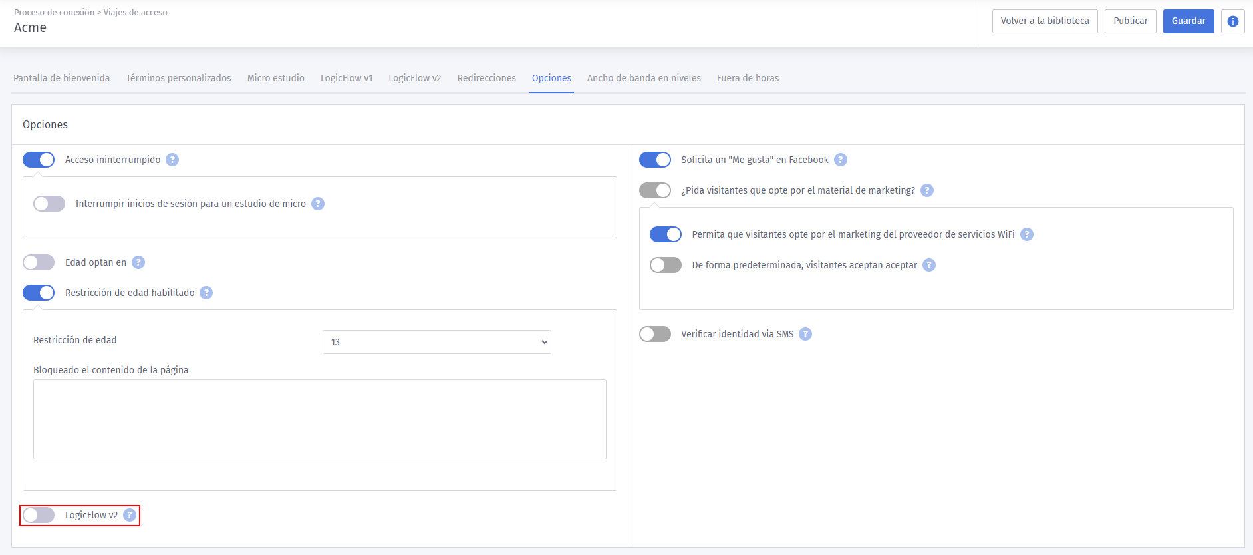Enable the Edad optan en toggle
1253x555 pixels.
pyautogui.click(x=39, y=262)
